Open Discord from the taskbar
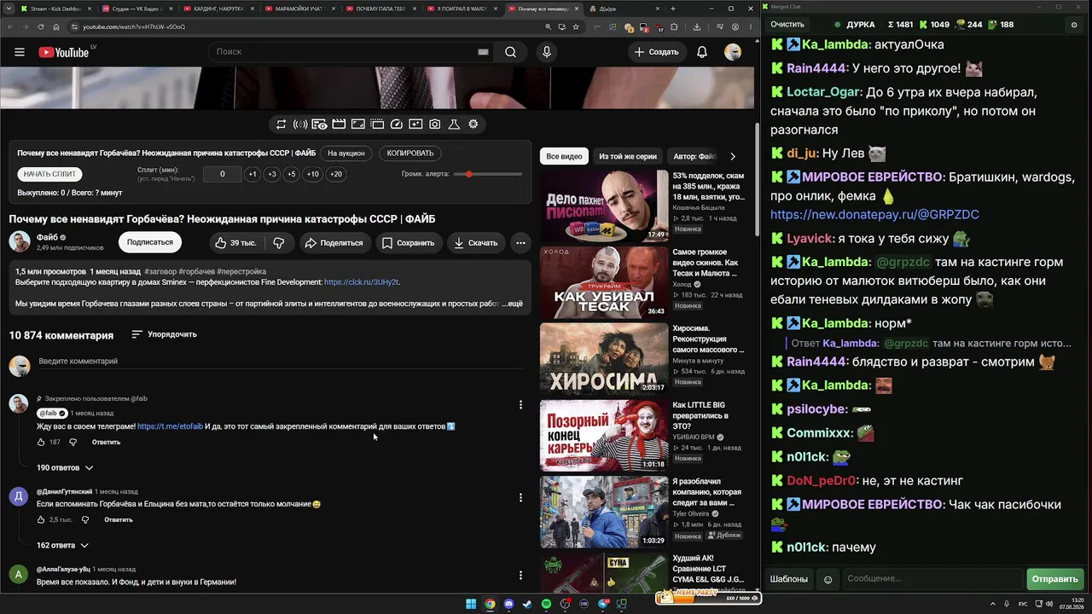The height and width of the screenshot is (614, 1092). click(508, 605)
